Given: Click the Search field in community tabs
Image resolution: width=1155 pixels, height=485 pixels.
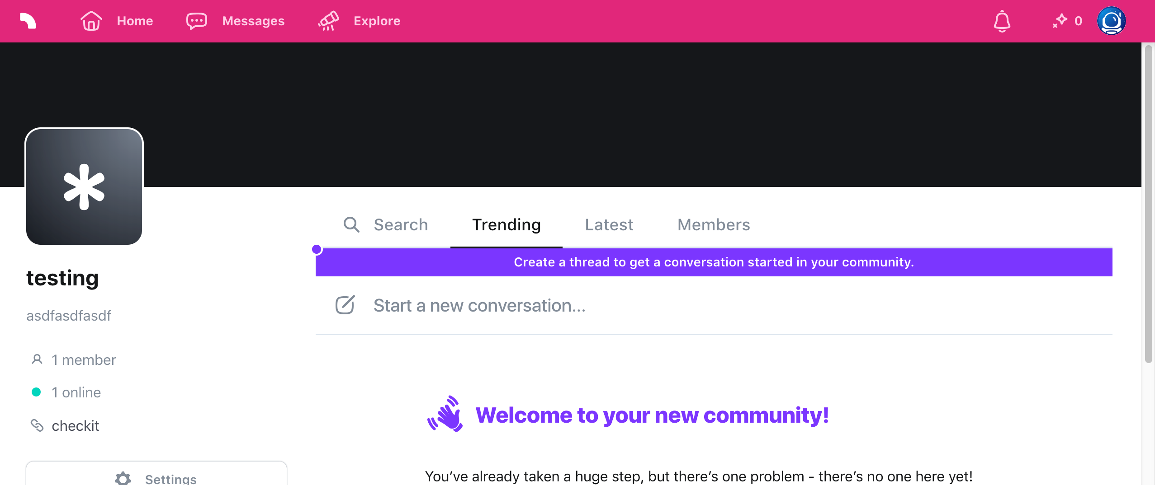Looking at the screenshot, I should pyautogui.click(x=385, y=224).
